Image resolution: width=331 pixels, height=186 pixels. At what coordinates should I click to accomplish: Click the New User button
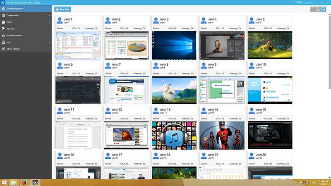[62, 9]
